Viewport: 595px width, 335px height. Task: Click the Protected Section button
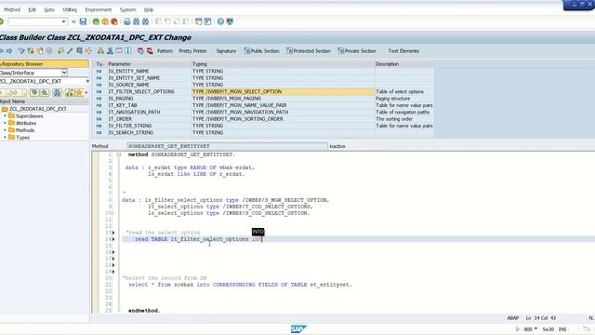point(309,51)
